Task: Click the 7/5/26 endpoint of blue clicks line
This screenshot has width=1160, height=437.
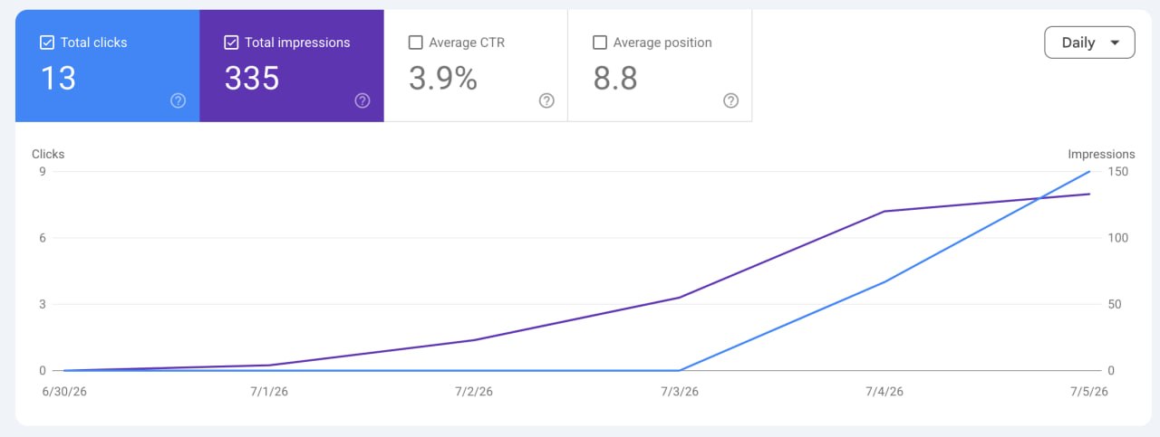Action: pyautogui.click(x=1089, y=171)
